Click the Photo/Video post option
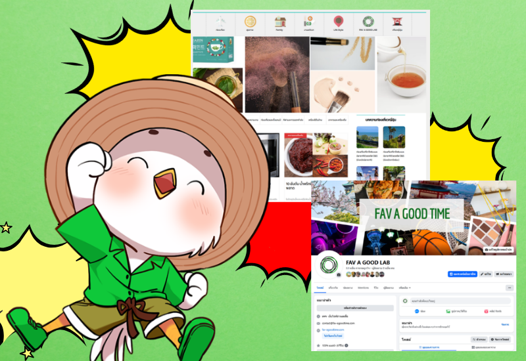This screenshot has width=526, height=361. tap(454, 311)
